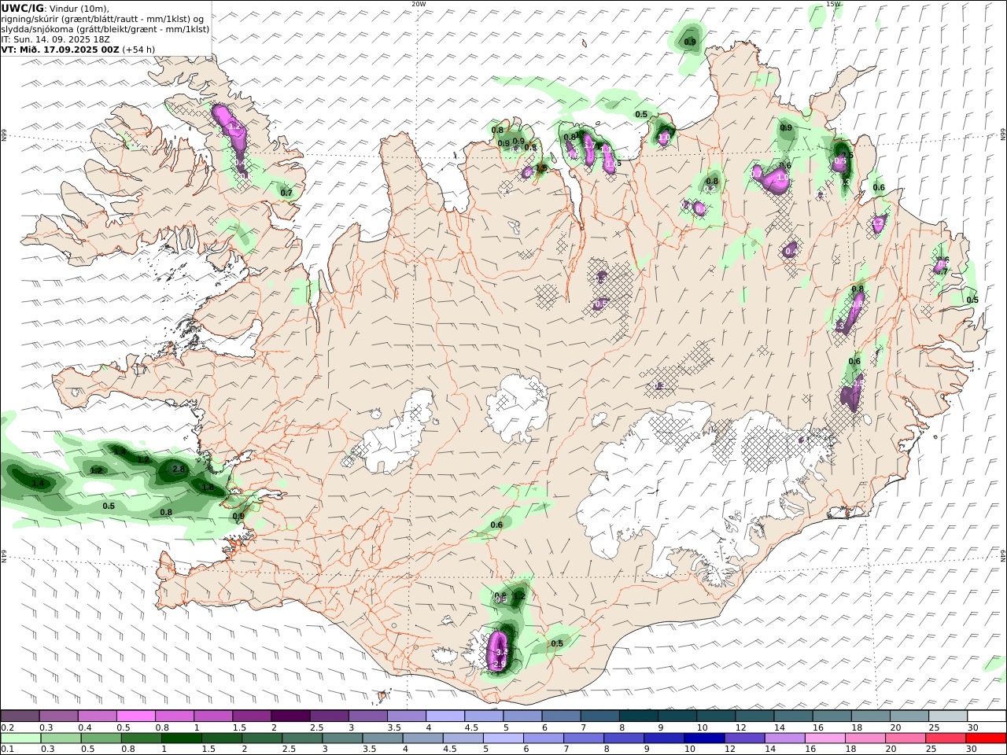Click the 2.8 precipitation value on the map
The width and height of the screenshot is (1007, 755).
pyautogui.click(x=178, y=469)
